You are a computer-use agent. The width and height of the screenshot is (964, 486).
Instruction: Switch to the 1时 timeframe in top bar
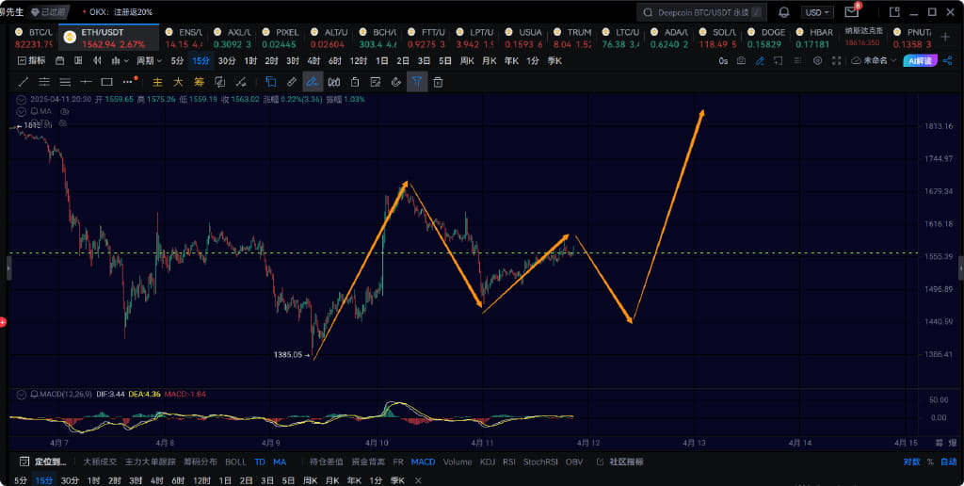pos(250,61)
